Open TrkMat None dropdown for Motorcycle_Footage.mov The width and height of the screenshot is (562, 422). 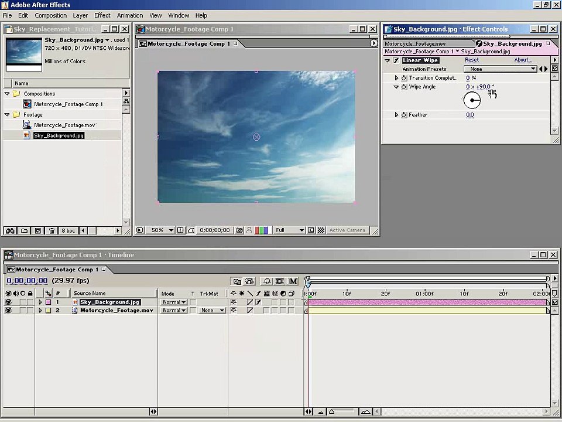212,311
